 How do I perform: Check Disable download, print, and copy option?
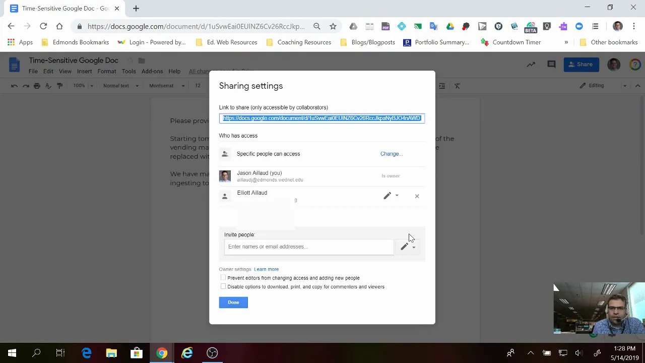[223, 286]
